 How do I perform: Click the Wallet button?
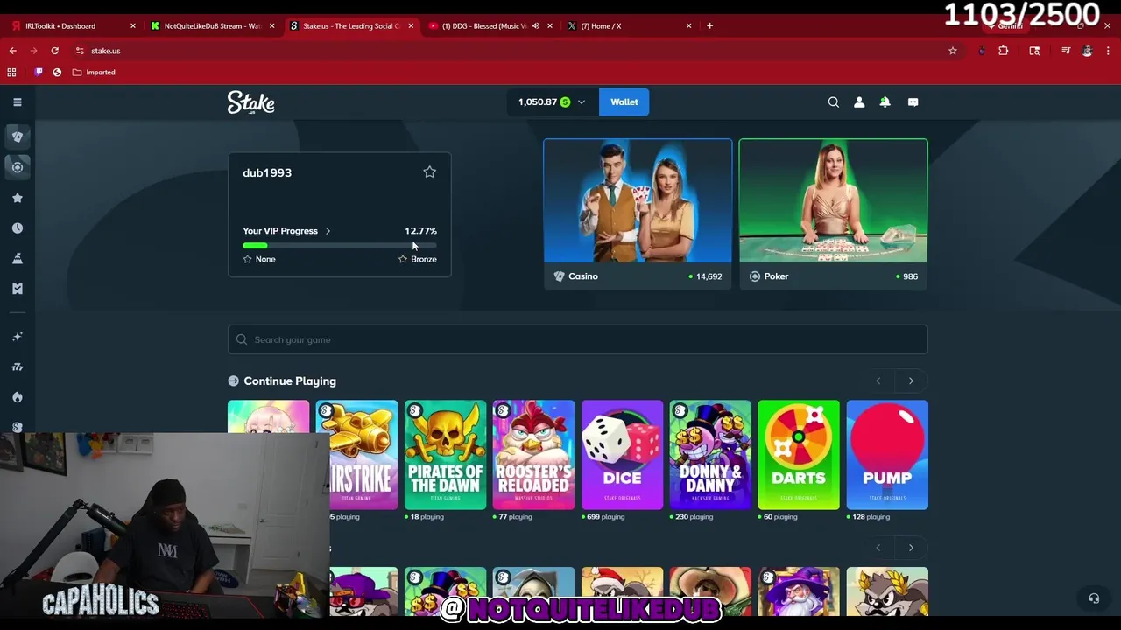coord(624,102)
